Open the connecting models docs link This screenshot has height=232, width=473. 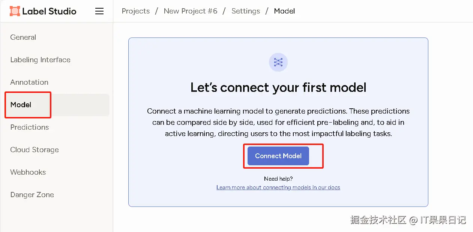tap(278, 187)
